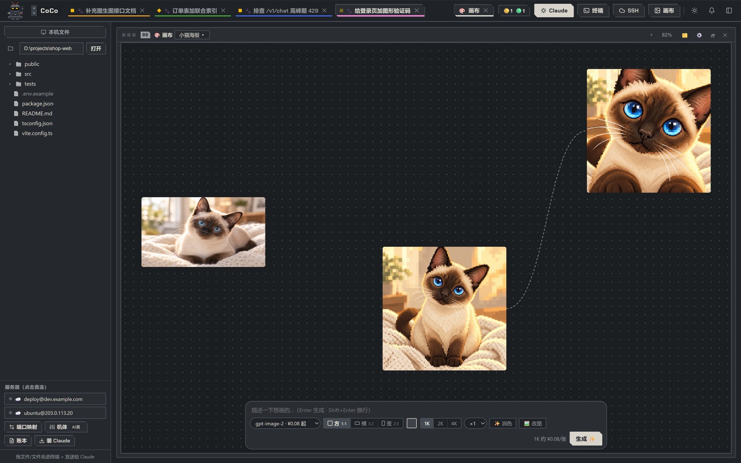Select the 方 1:1 square aspect ratio

tap(337, 424)
